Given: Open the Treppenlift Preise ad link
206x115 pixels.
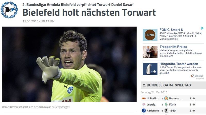Looking at the screenshot, I should tap(173, 47).
